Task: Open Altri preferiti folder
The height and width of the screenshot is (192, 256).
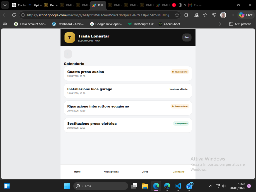Action: click(240, 24)
